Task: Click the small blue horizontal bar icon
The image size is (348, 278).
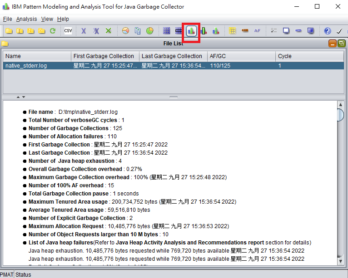Action: 298,30
